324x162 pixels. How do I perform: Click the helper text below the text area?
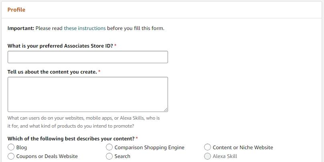83,122
